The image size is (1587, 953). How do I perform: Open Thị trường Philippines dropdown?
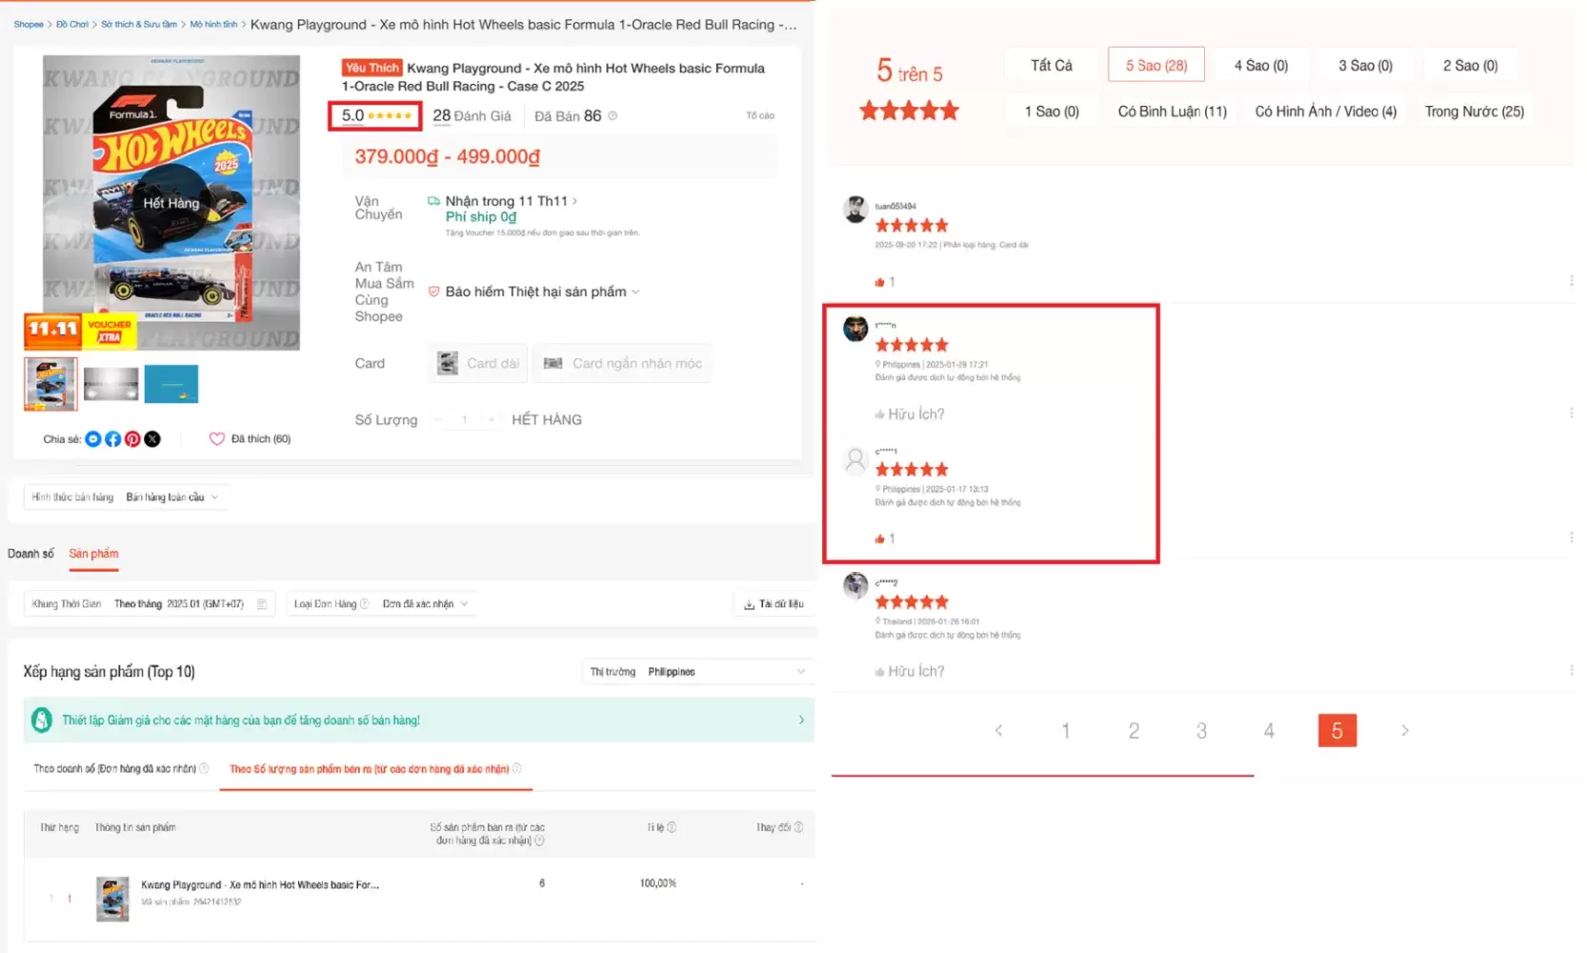697,672
